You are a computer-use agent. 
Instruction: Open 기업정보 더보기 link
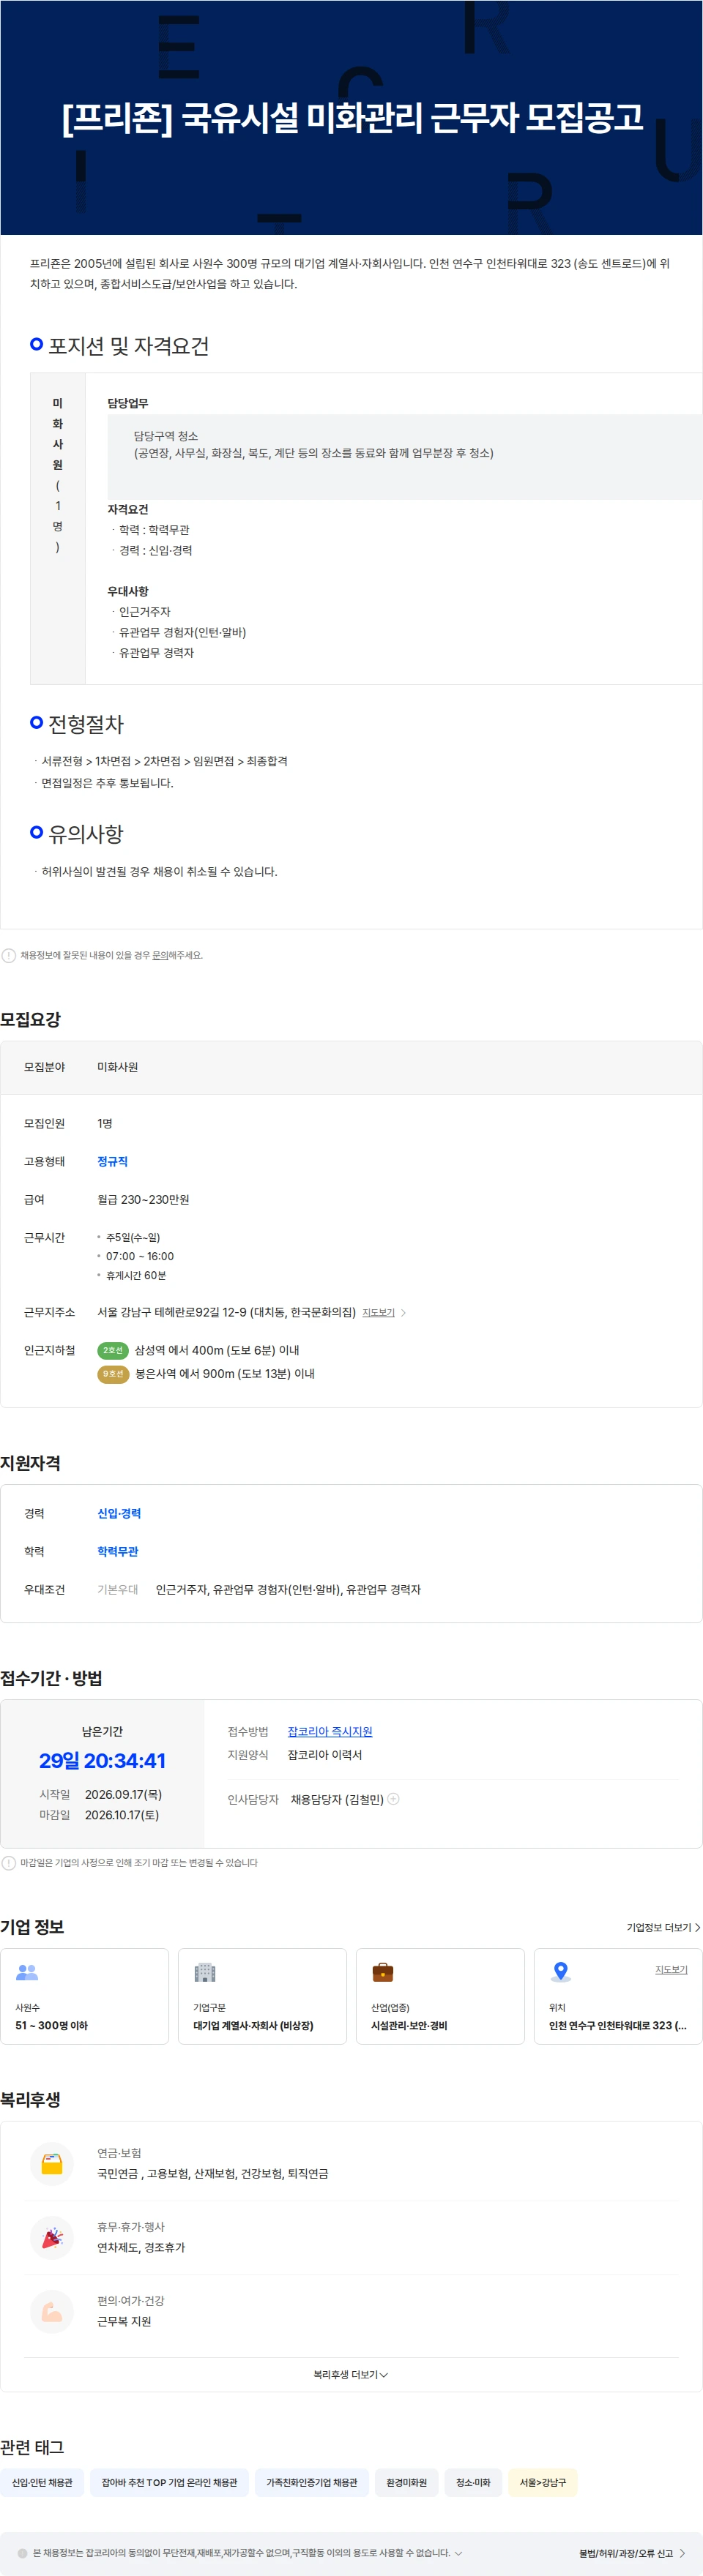[663, 1927]
